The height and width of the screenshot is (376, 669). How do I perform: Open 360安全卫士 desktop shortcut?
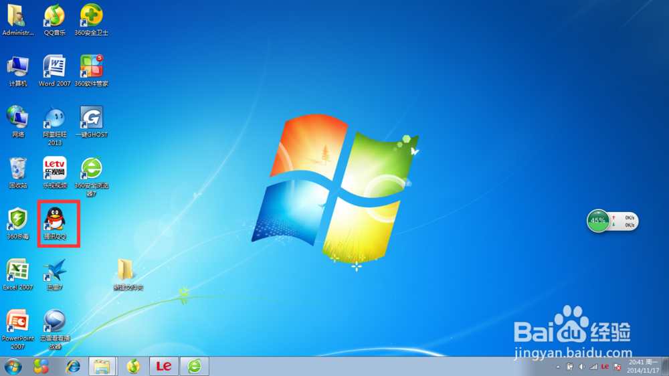[x=91, y=19]
